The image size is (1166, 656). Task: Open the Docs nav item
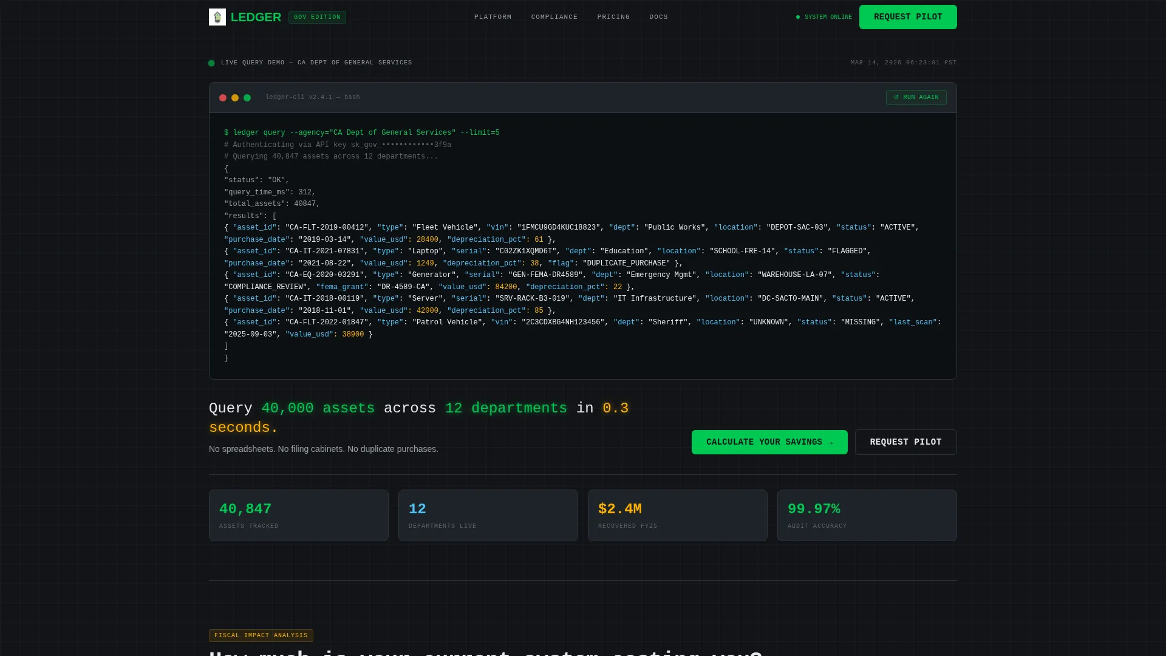click(x=659, y=17)
